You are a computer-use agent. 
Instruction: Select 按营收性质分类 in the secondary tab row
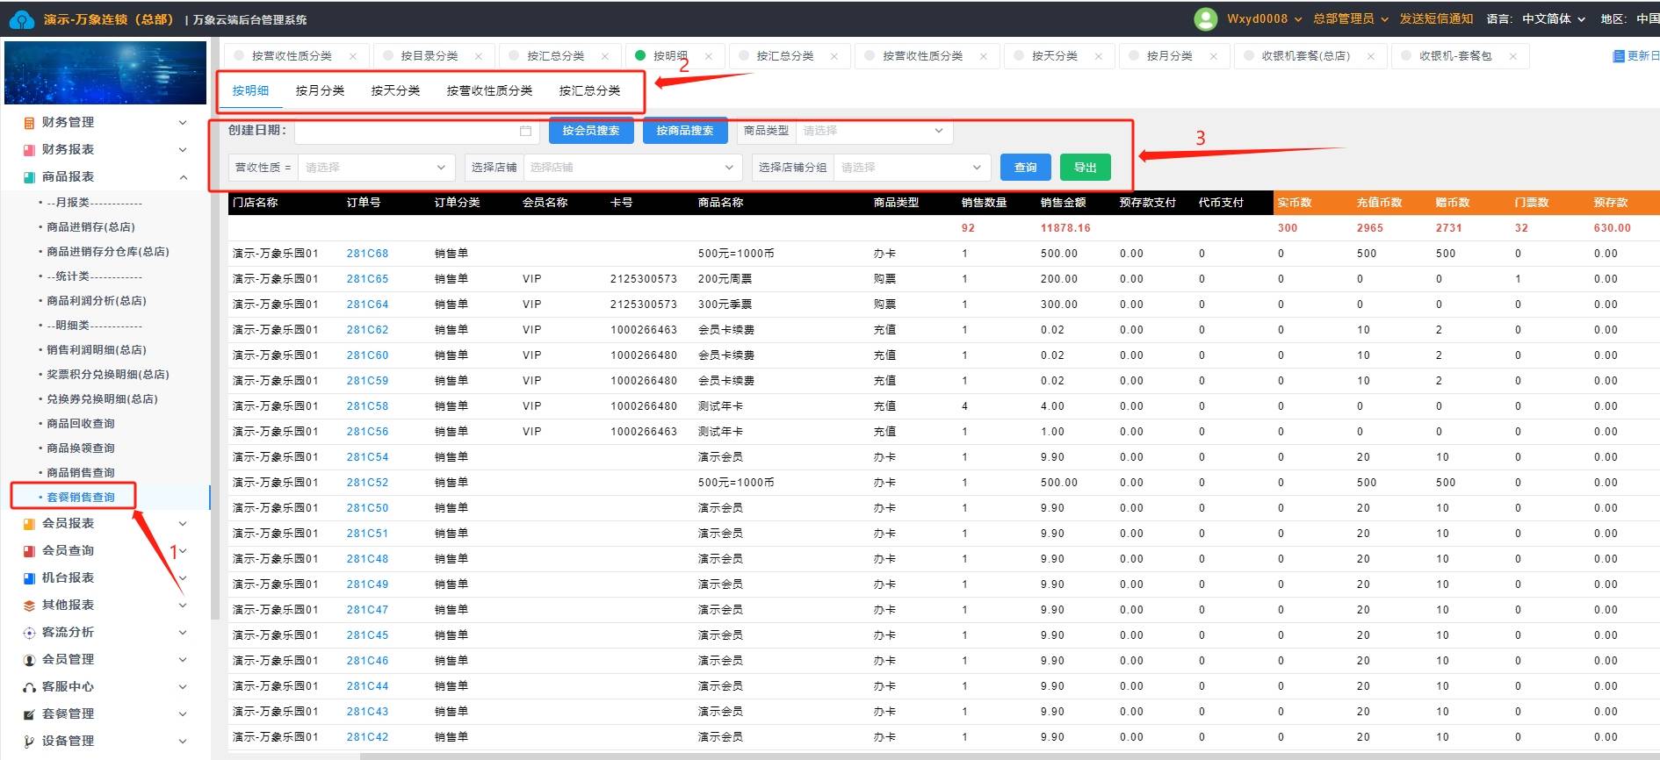tap(489, 90)
